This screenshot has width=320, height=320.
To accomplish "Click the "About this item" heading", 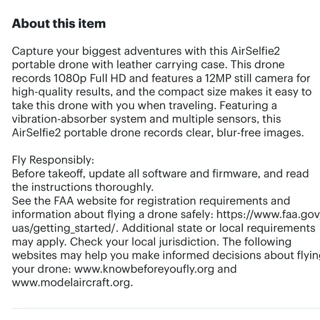I will [x=59, y=24].
